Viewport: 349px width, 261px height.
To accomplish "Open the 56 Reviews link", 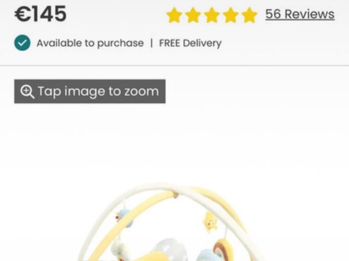I will point(300,14).
